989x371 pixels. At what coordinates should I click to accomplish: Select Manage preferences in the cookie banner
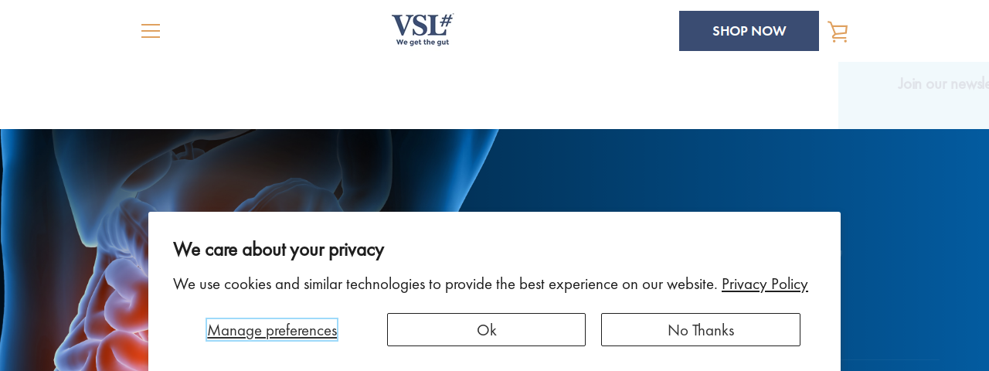coord(272,330)
